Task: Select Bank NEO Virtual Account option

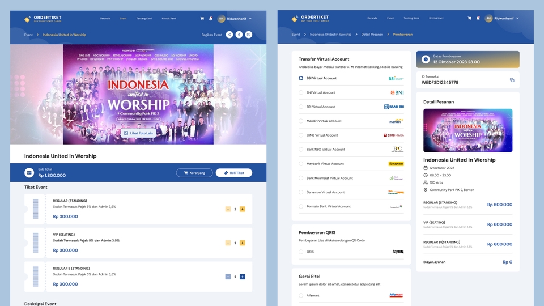Action: (x=301, y=149)
